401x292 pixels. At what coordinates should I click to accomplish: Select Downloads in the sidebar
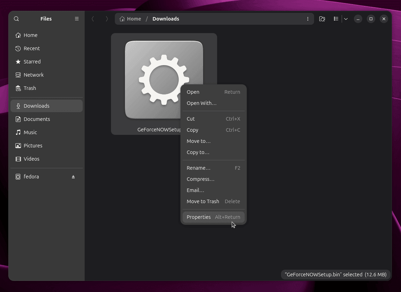point(46,106)
